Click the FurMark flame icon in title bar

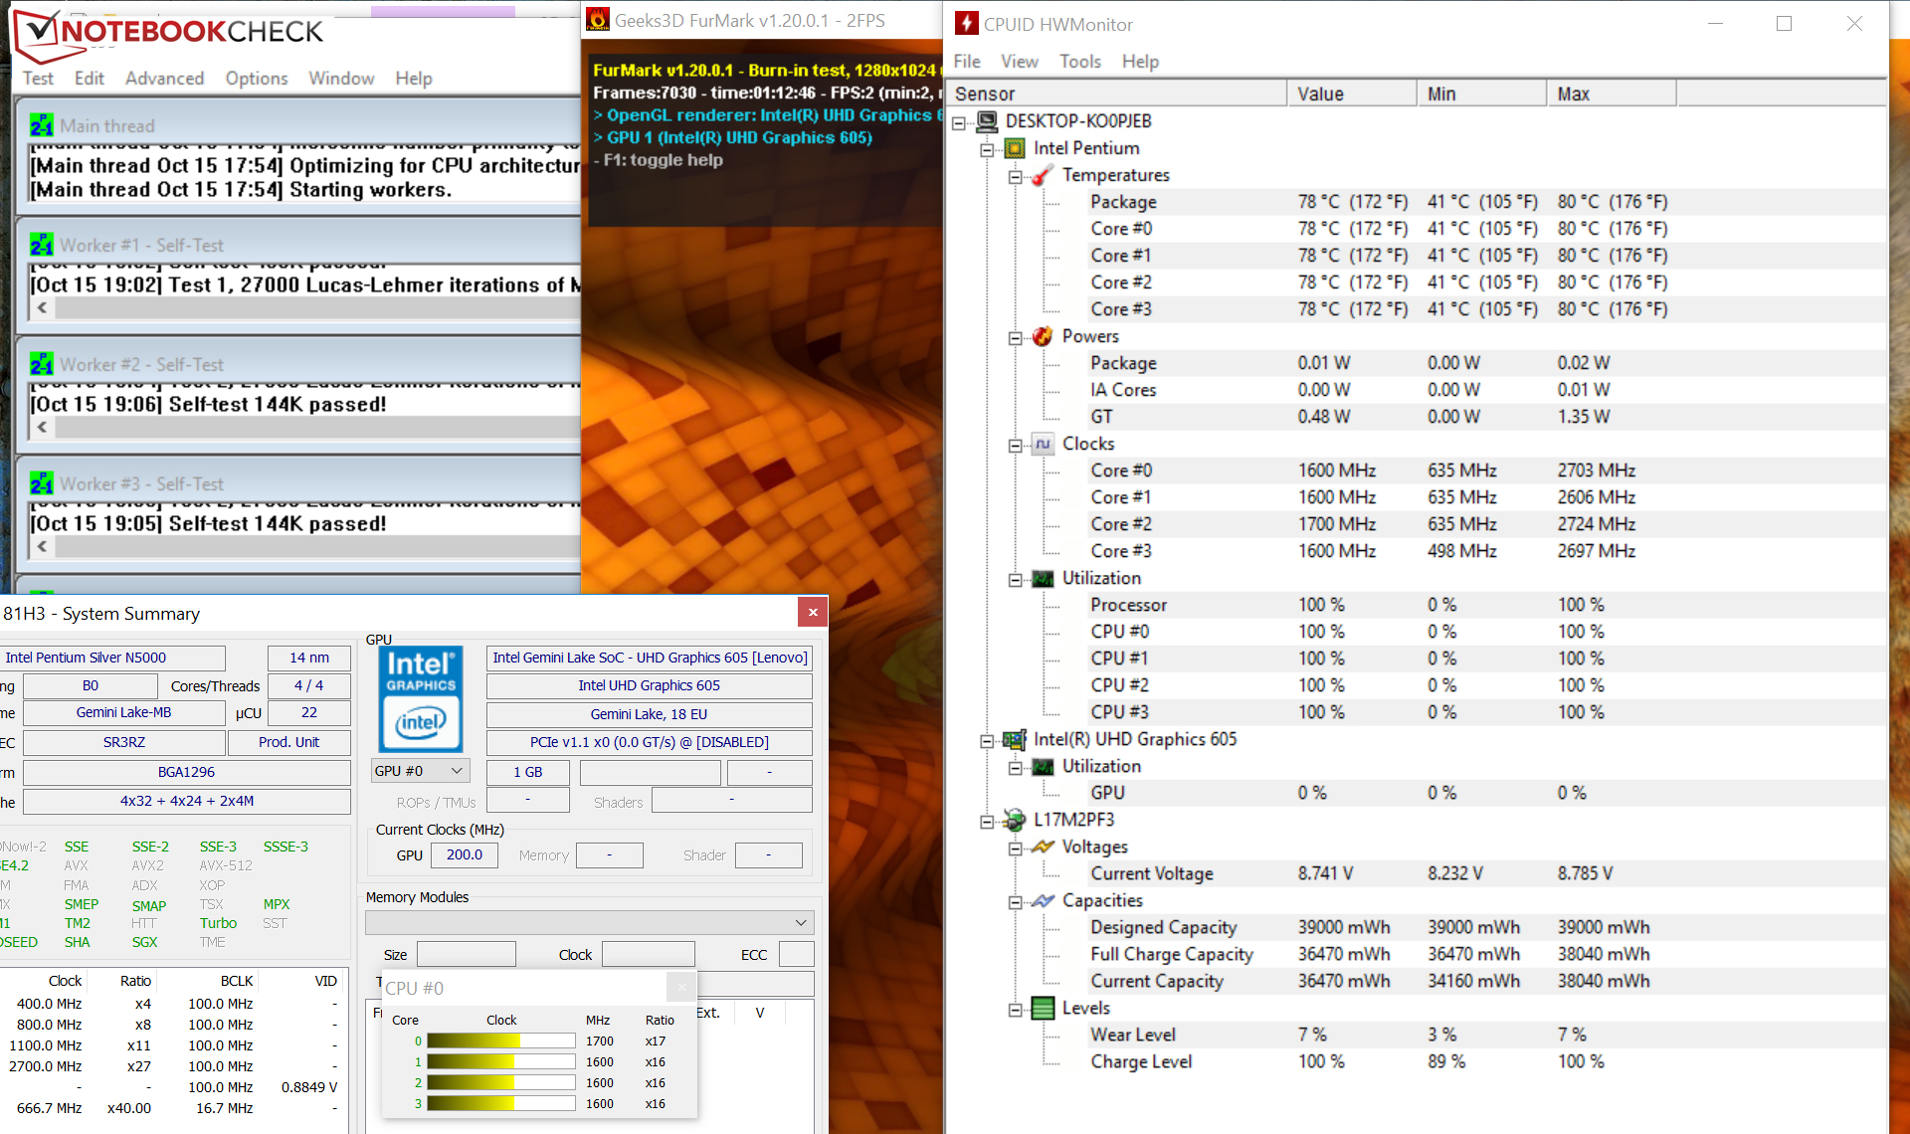point(598,20)
